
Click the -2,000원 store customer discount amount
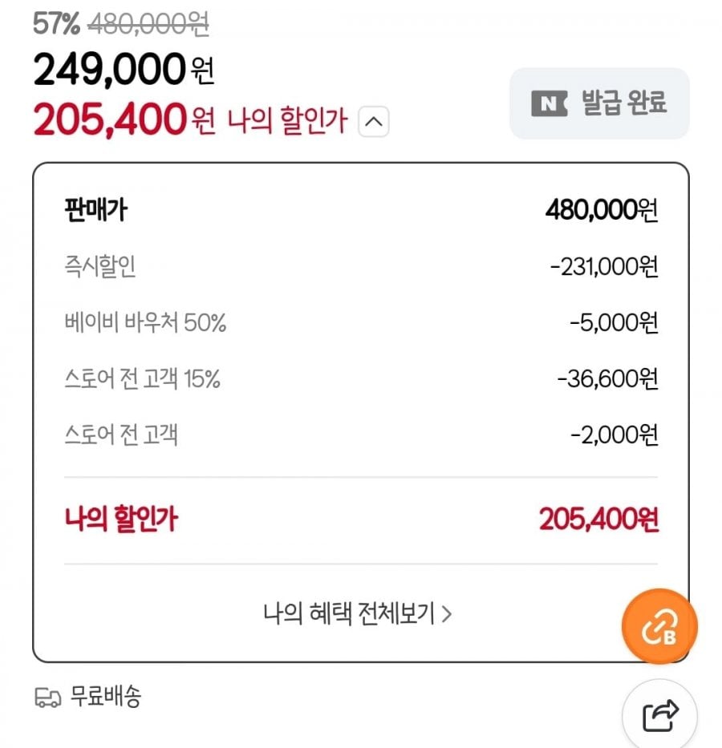[614, 435]
